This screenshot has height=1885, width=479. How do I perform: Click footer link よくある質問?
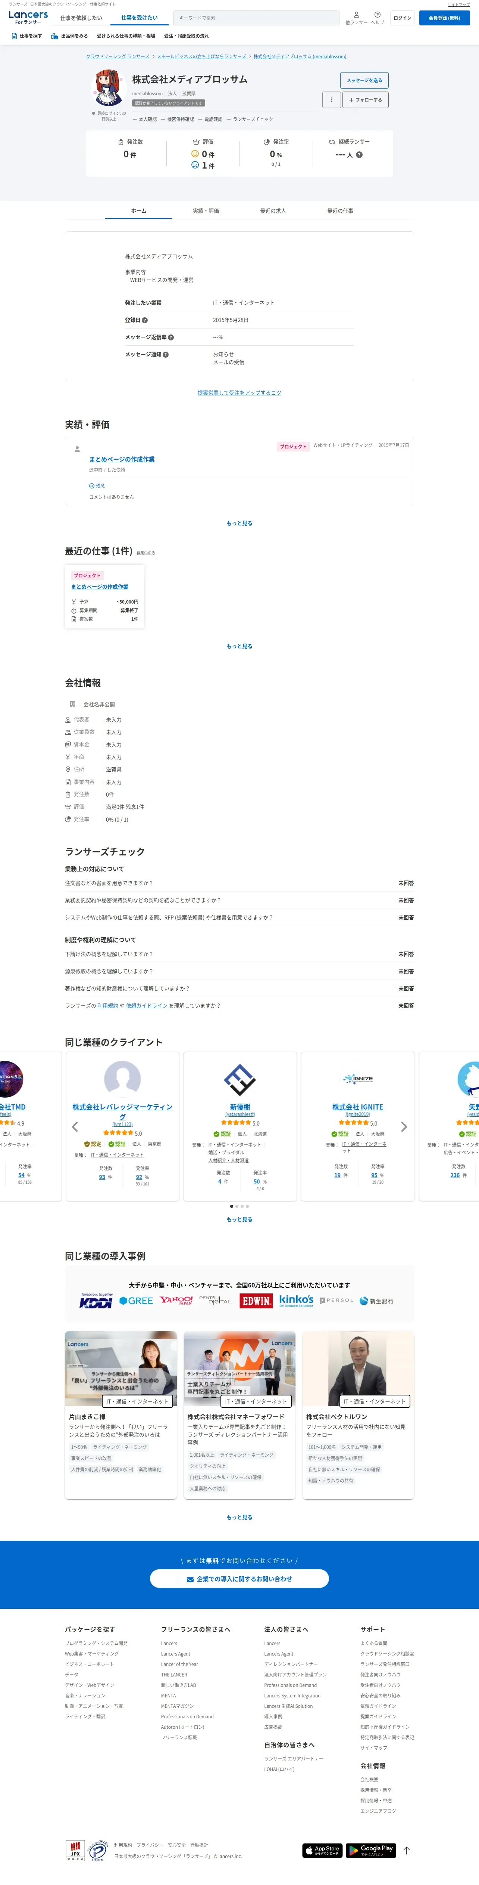(374, 1644)
